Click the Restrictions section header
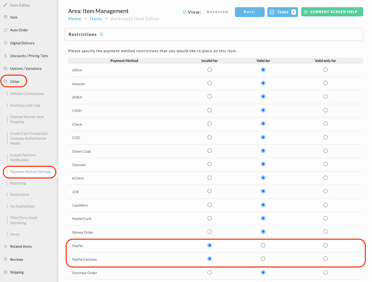Viewport: 372px width, 282px height. [x=214, y=34]
